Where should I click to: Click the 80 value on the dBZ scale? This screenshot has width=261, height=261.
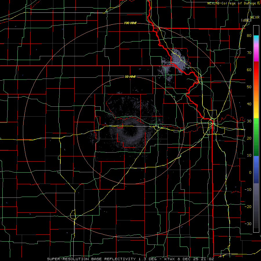[249, 35]
